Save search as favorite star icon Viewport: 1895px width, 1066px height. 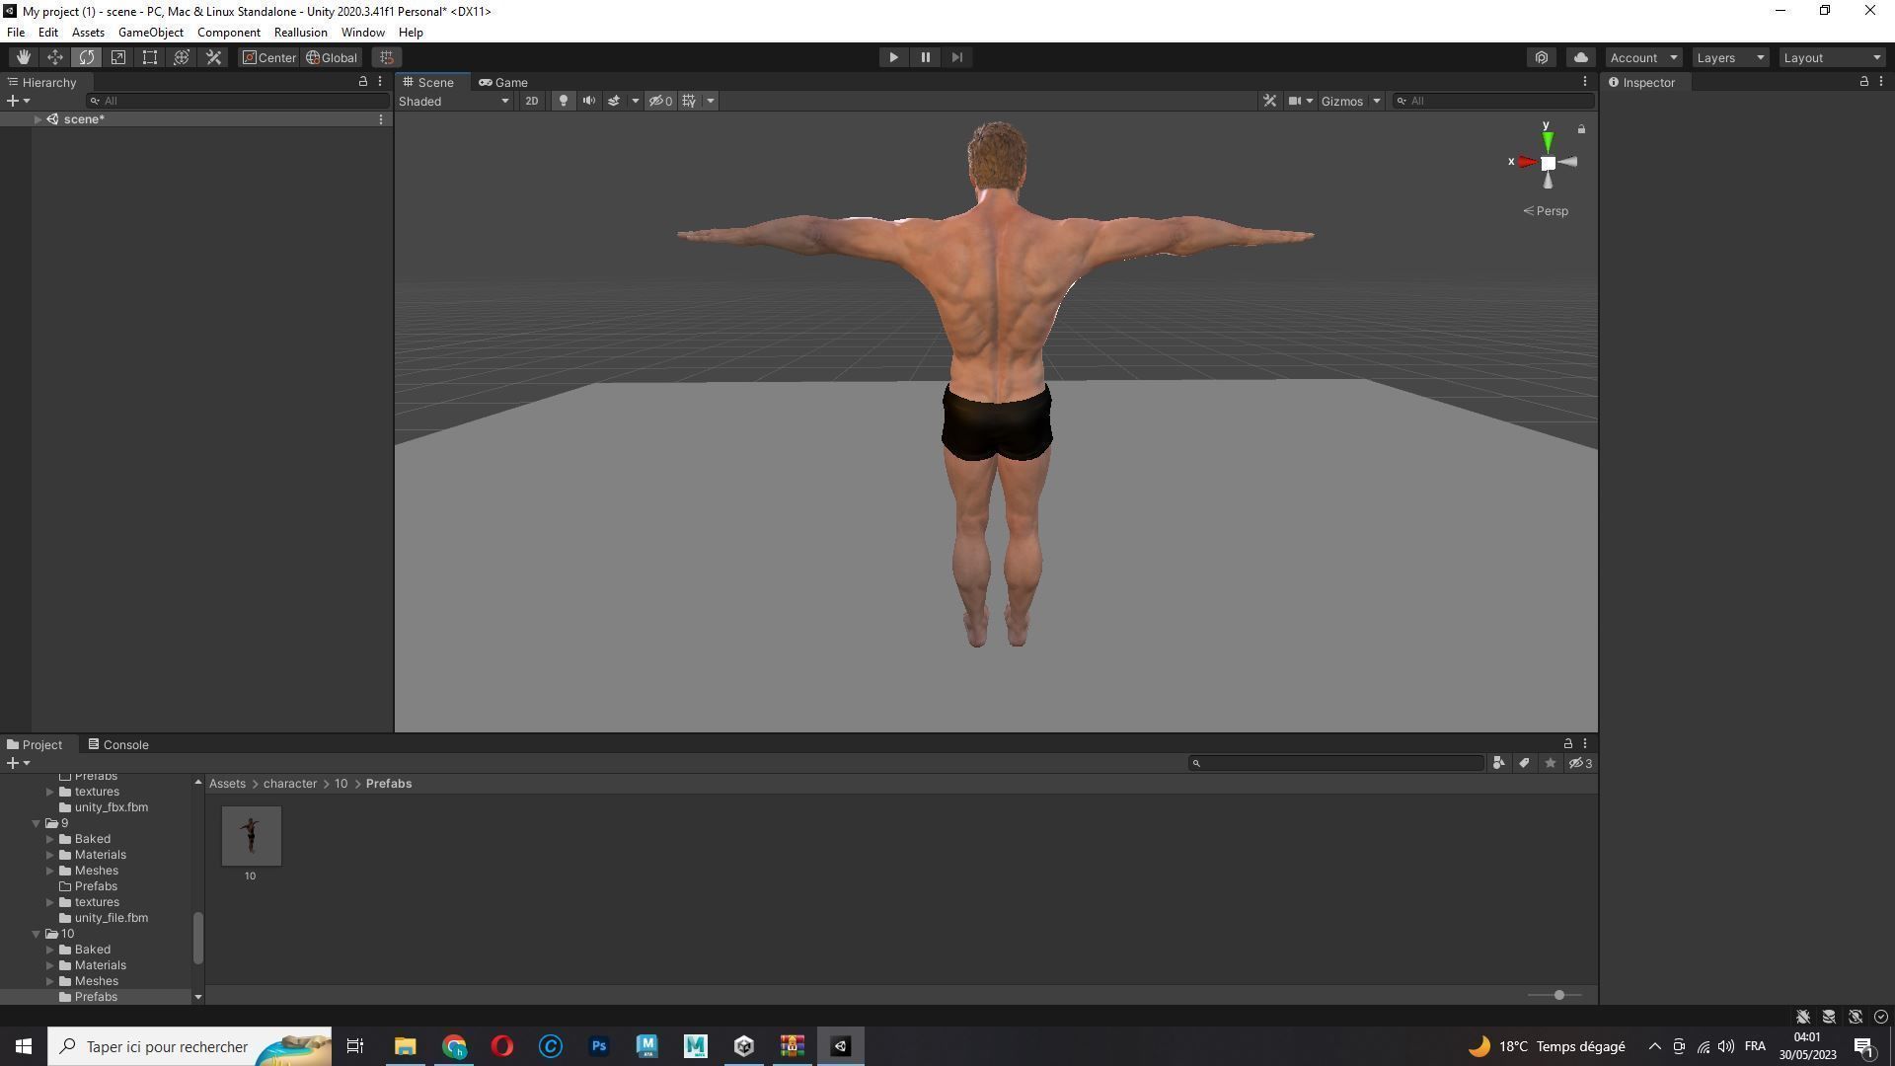click(x=1550, y=763)
